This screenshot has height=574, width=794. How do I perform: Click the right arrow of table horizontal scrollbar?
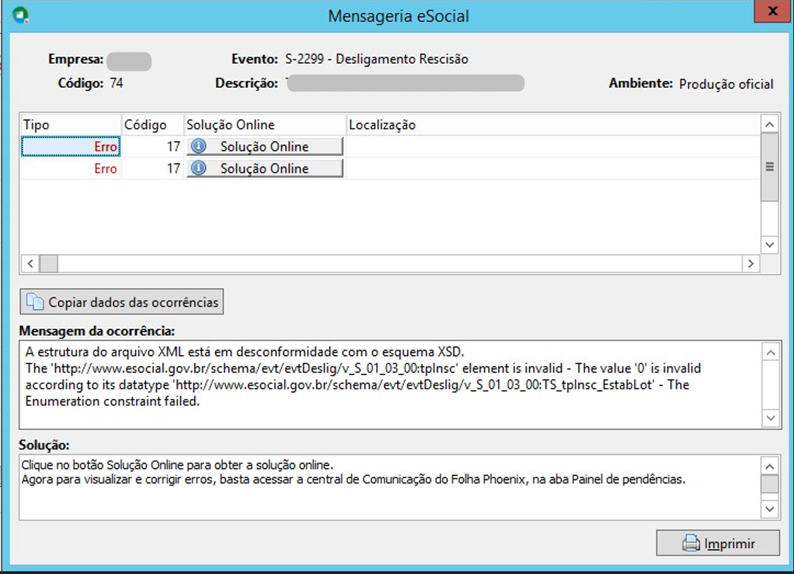pyautogui.click(x=751, y=264)
